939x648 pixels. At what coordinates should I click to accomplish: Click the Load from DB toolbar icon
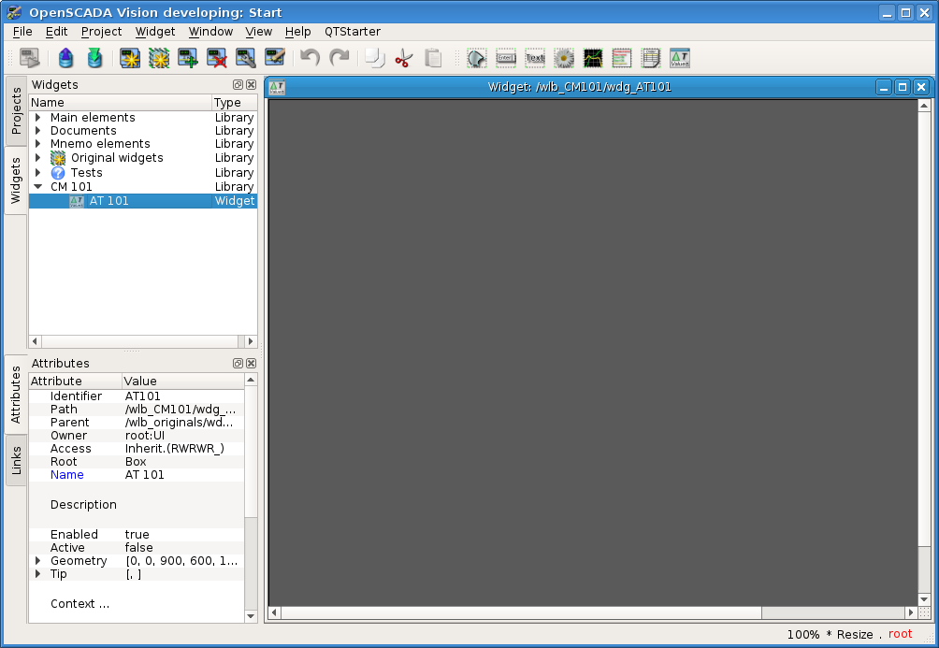point(65,58)
